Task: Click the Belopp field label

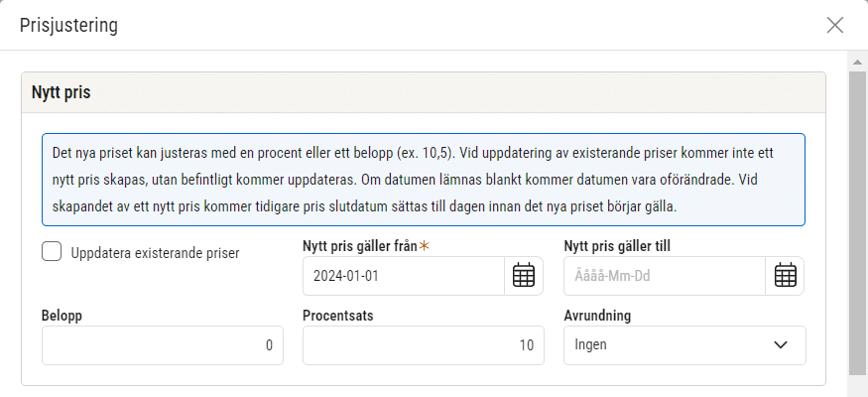Action: 62,316
